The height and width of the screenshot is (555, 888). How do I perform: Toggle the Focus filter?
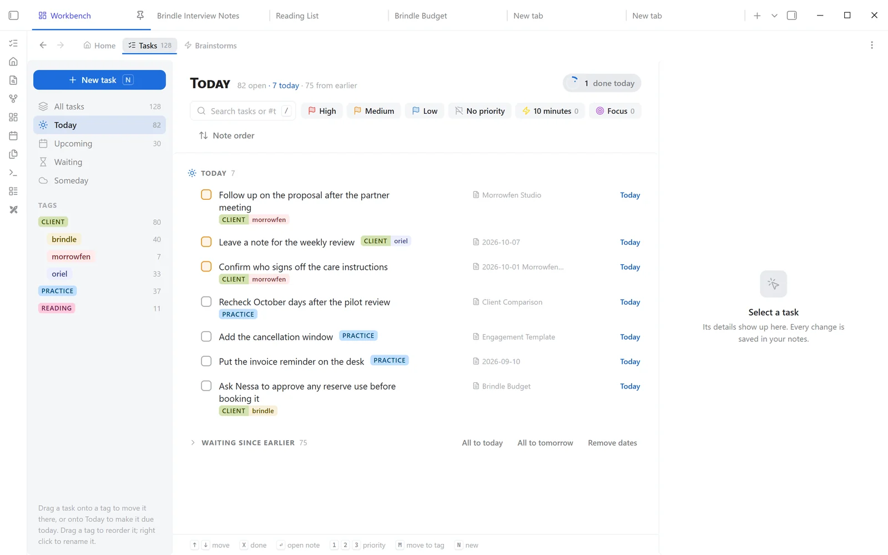pos(615,111)
